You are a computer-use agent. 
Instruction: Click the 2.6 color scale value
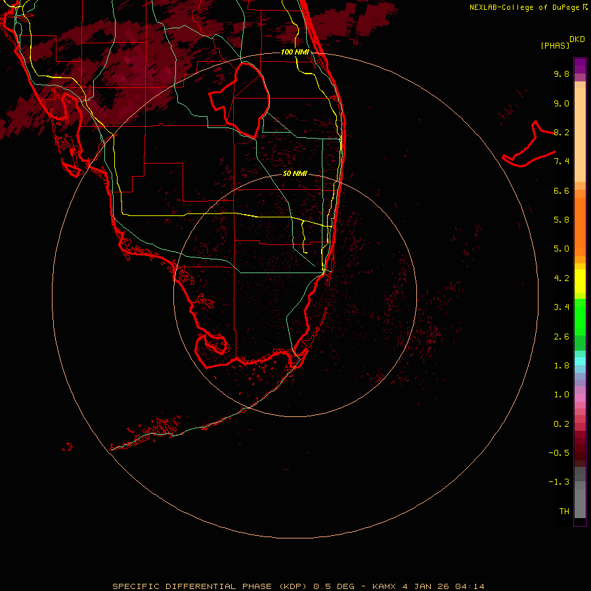561,337
